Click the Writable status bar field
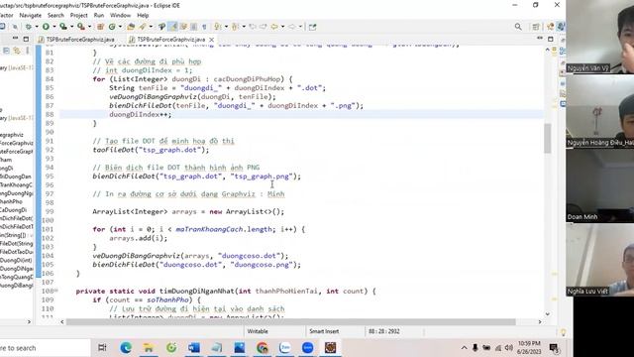 pyautogui.click(x=258, y=331)
